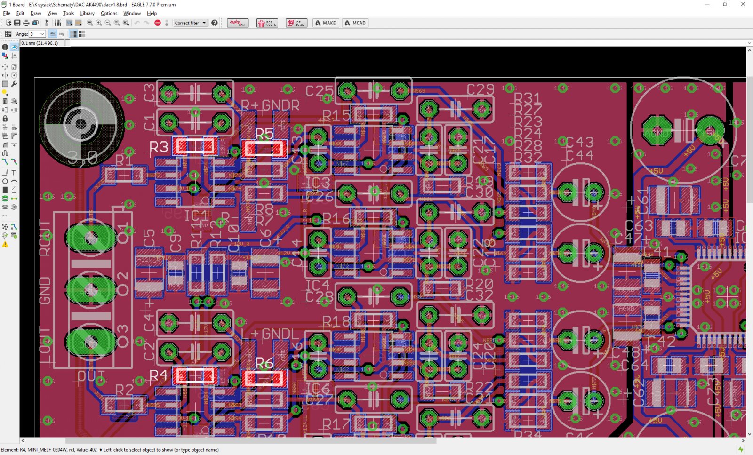Select the Change (wrench) tool
This screenshot has width=753, height=455.
point(14,84)
